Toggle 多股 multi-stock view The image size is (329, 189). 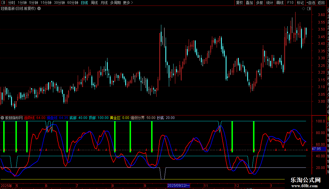coord(259,3)
